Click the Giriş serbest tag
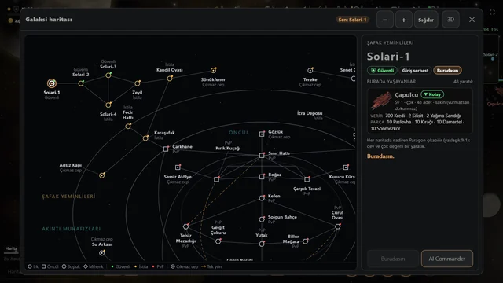503x283 pixels. tap(415, 70)
